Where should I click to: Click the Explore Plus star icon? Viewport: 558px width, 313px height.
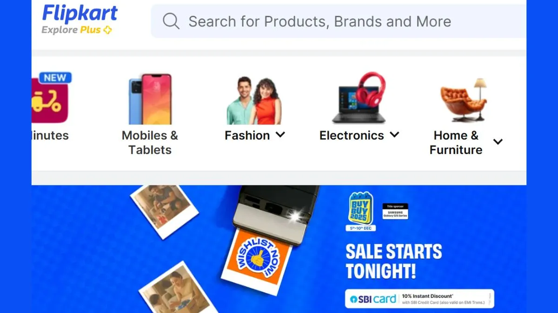tap(107, 30)
